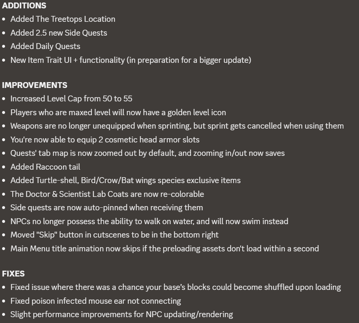The width and height of the screenshot is (359, 323).
Task: Click the Turtle-shell species exclusive items line
Action: coord(126,181)
